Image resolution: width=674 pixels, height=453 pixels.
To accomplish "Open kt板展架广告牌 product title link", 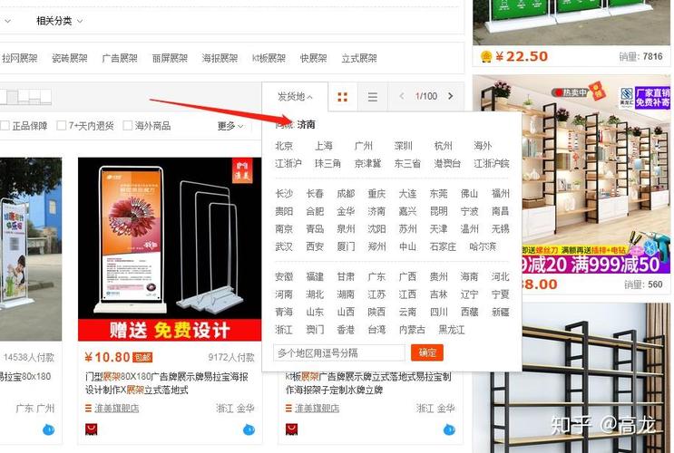I will tap(368, 383).
